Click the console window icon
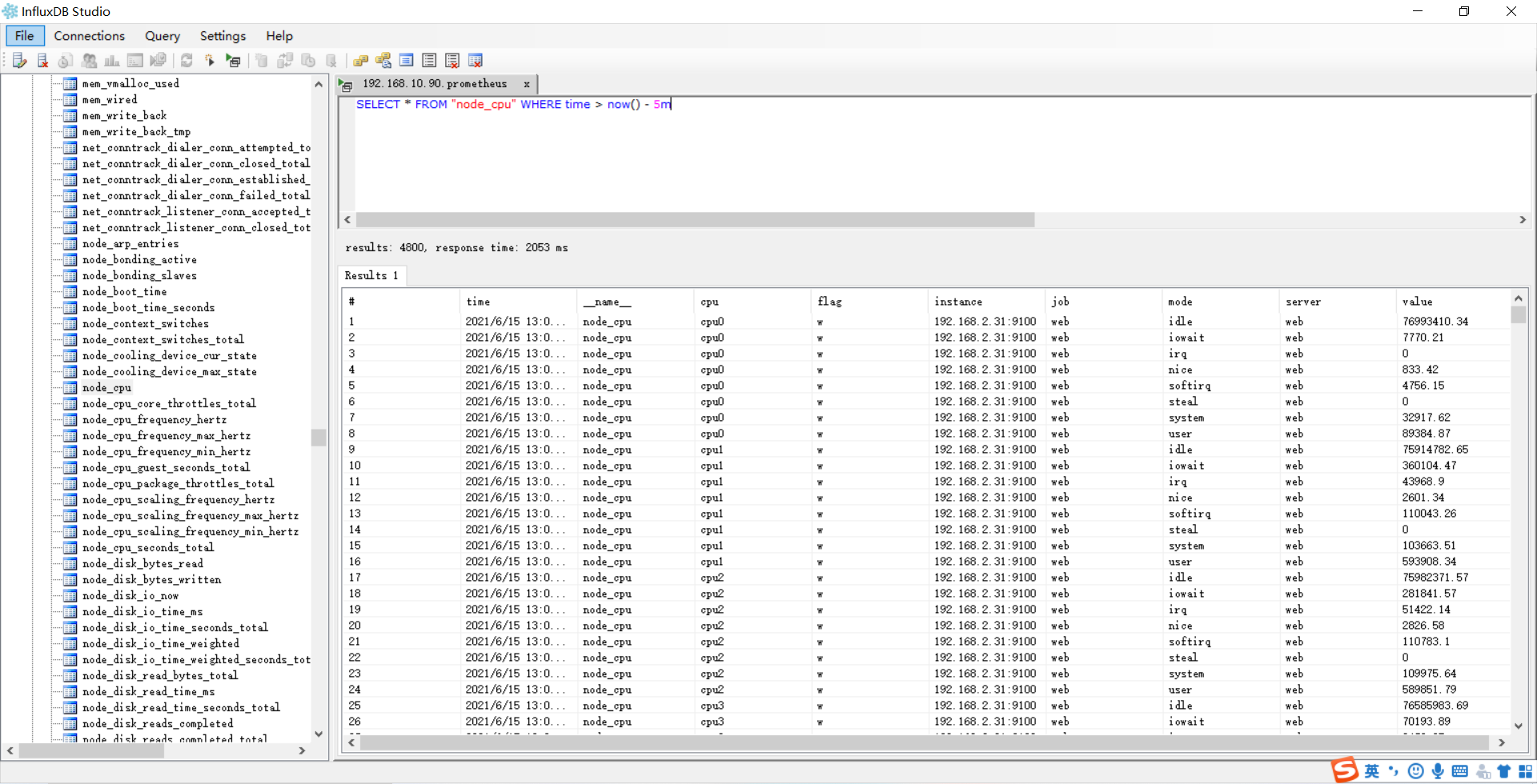 [134, 61]
